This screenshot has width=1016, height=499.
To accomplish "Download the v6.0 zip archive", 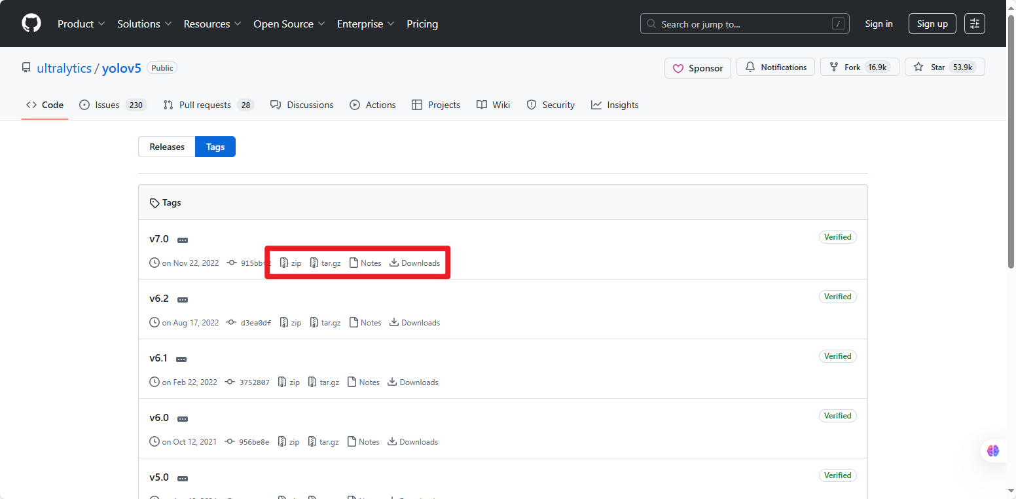I will (x=289, y=442).
